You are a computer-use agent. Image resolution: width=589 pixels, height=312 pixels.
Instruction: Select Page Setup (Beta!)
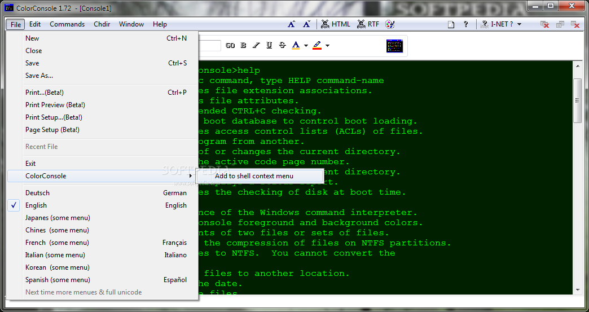coord(102,130)
